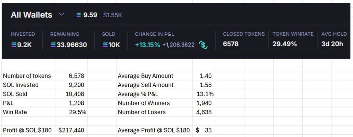Image resolution: width=353 pixels, height=137 pixels.
Task: Expand the All Wallets dropdown chevron
Action: tap(61, 15)
